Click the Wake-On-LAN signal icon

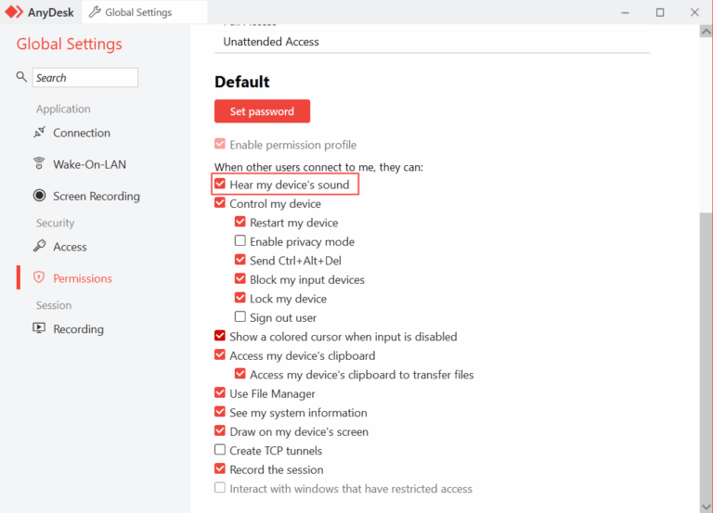point(39,163)
